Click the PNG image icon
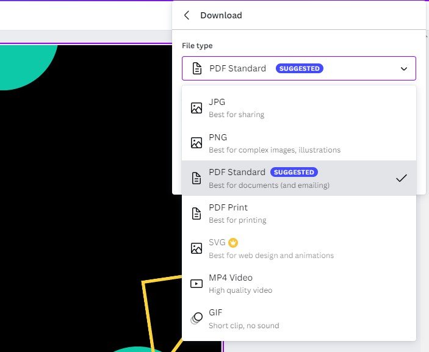Image resolution: width=429 pixels, height=352 pixels. pos(196,143)
